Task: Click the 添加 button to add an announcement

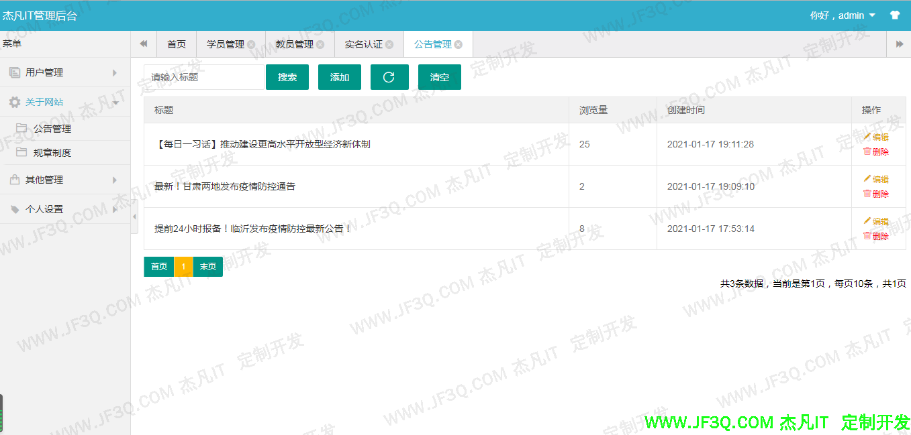Action: tap(339, 76)
